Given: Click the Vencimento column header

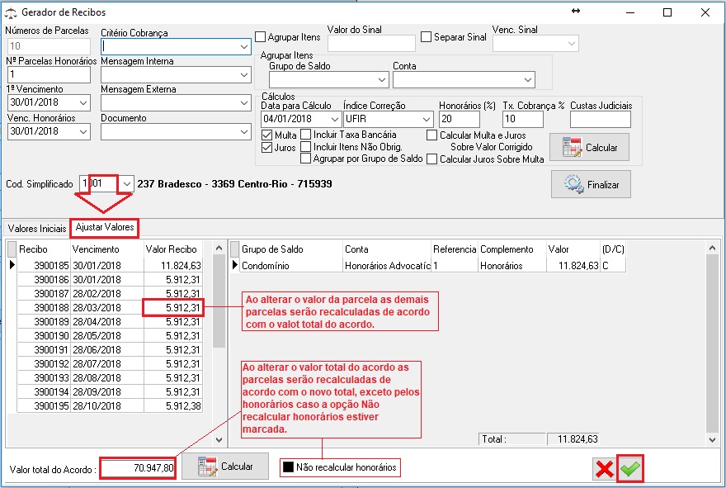Looking at the screenshot, I should (x=96, y=249).
